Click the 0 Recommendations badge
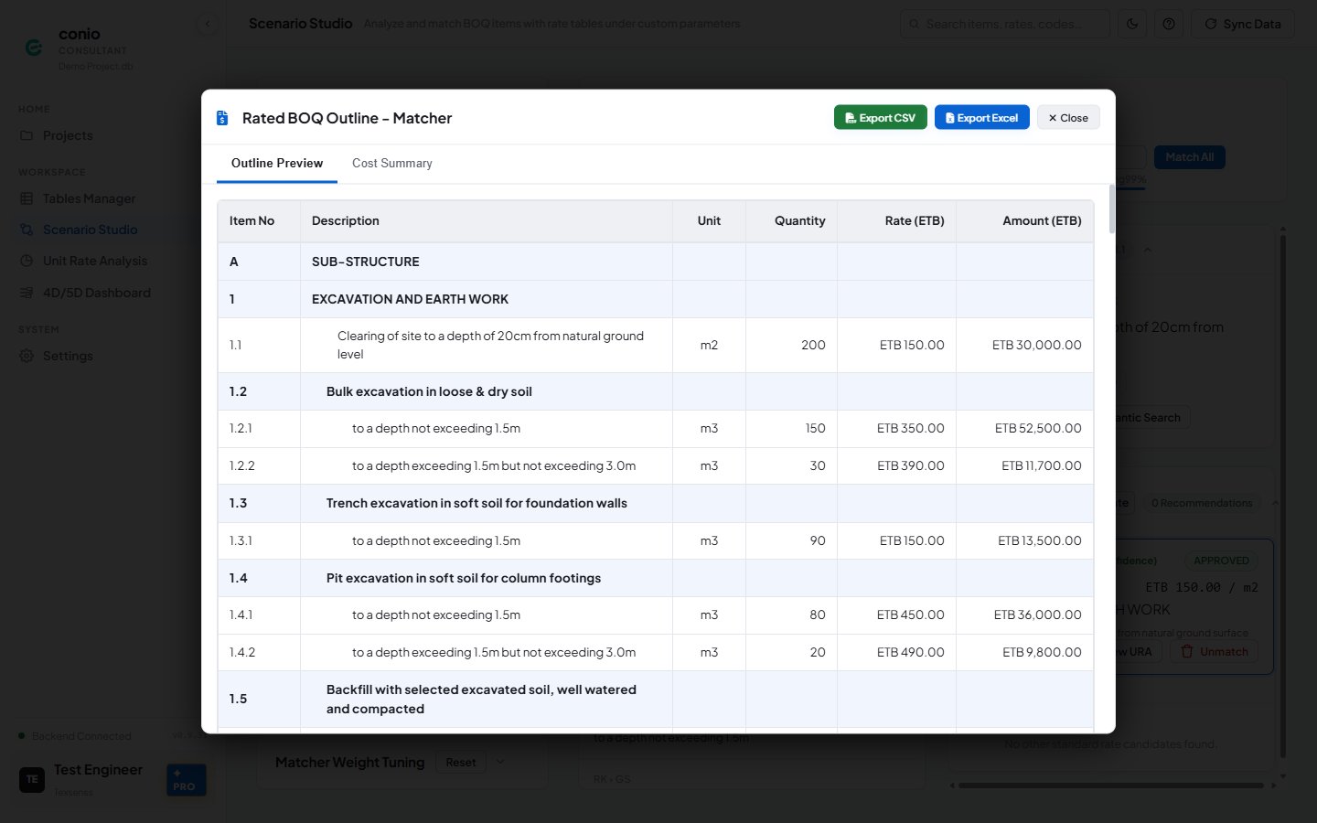Screen dimensions: 1317x823 coord(1202,503)
